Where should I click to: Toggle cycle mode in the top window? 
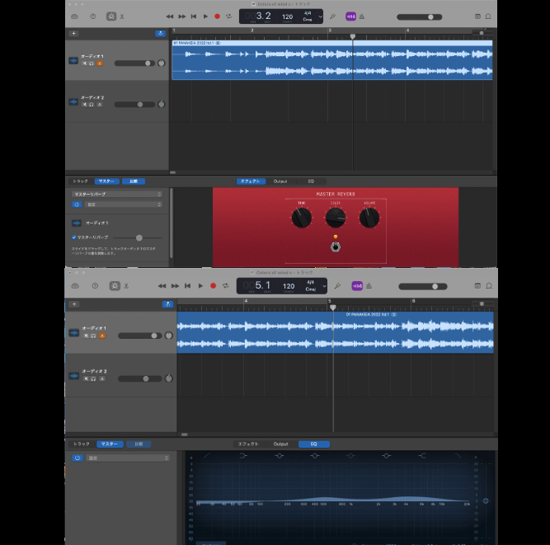[x=228, y=16]
